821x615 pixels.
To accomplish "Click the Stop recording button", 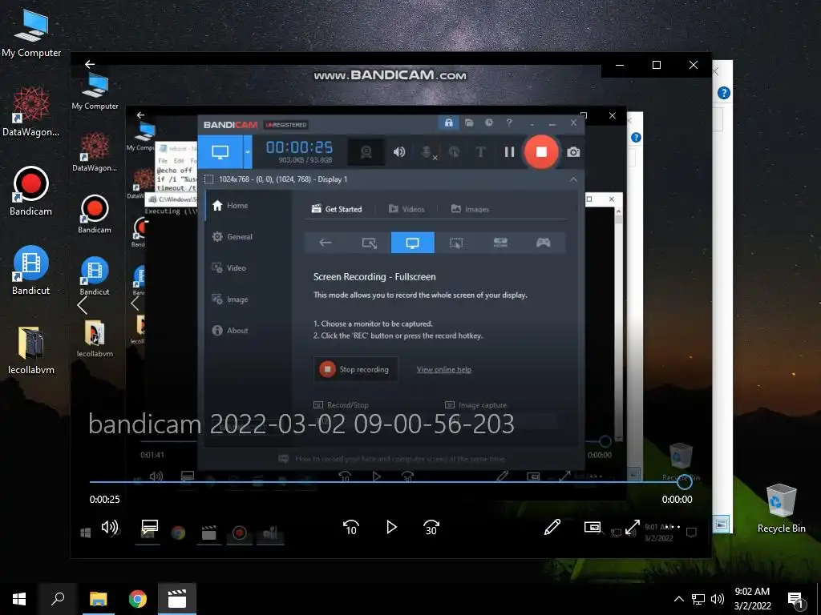I will pos(355,369).
